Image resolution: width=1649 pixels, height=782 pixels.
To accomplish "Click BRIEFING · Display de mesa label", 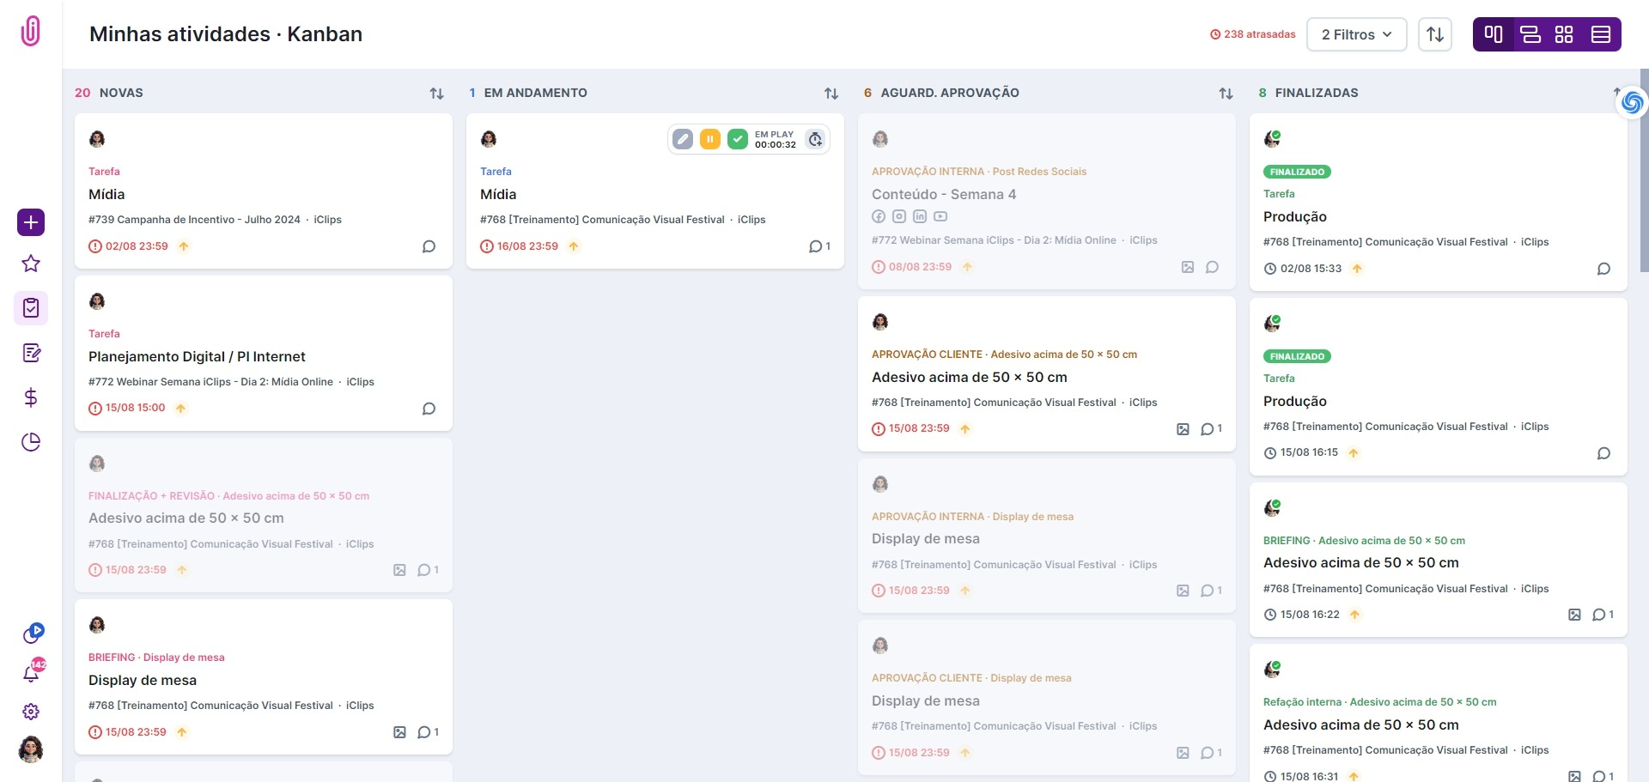I will tap(156, 658).
